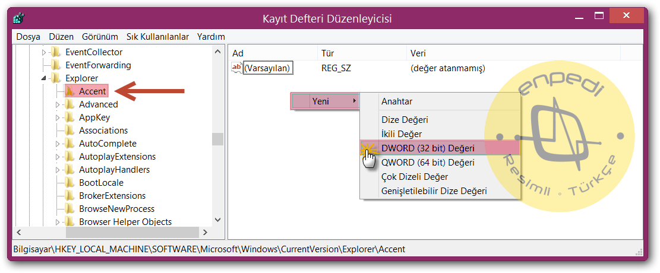The height and width of the screenshot is (273, 660).
Task: Click the AppKey folder icon
Action: (70, 118)
